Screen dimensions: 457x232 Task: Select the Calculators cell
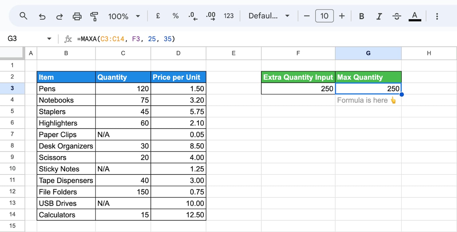(66, 215)
